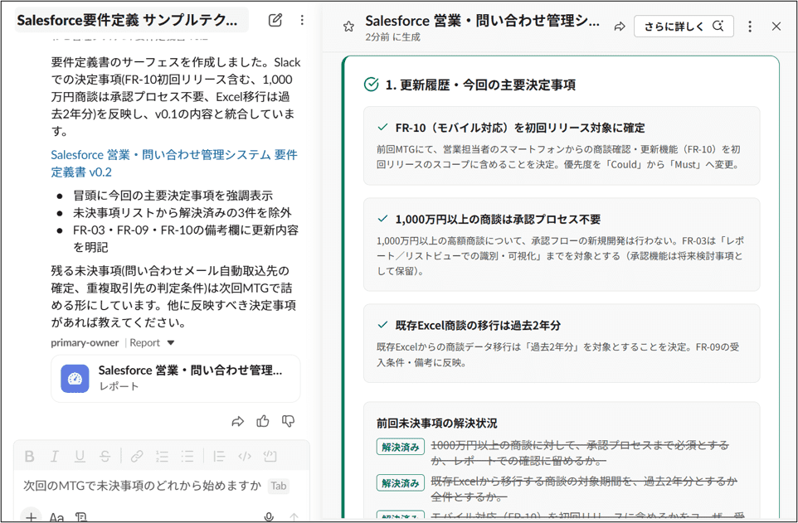Click the microphone icon in the composer
Viewport: 798px width, 523px height.
[269, 517]
